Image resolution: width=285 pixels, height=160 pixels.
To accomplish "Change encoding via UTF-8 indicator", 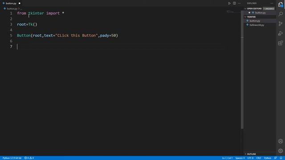I will pos(250,158).
